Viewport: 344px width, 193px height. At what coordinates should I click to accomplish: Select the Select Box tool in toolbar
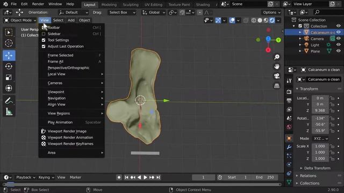9,32
